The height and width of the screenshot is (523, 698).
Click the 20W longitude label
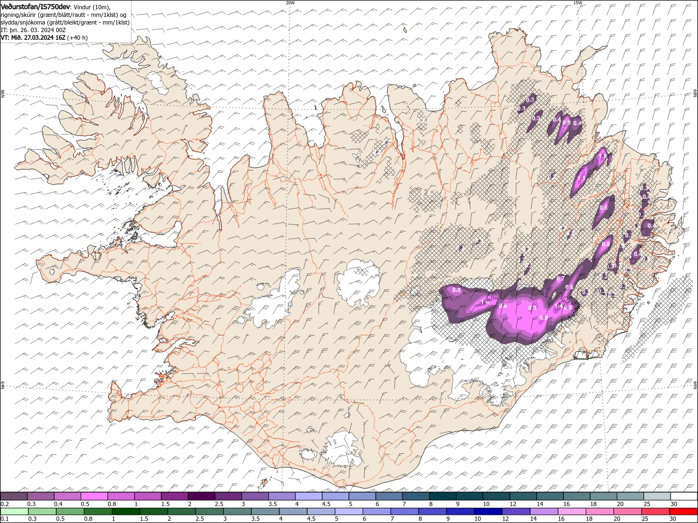coord(290,3)
